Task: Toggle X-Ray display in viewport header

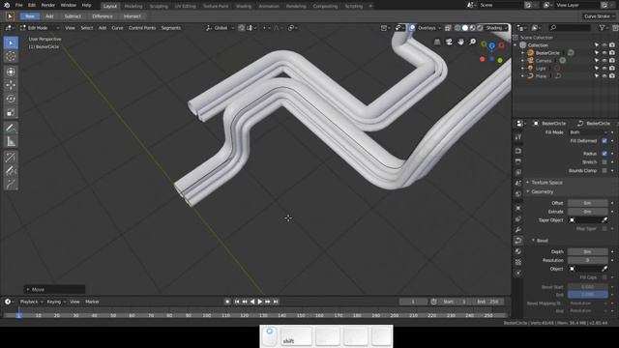Action: point(448,28)
